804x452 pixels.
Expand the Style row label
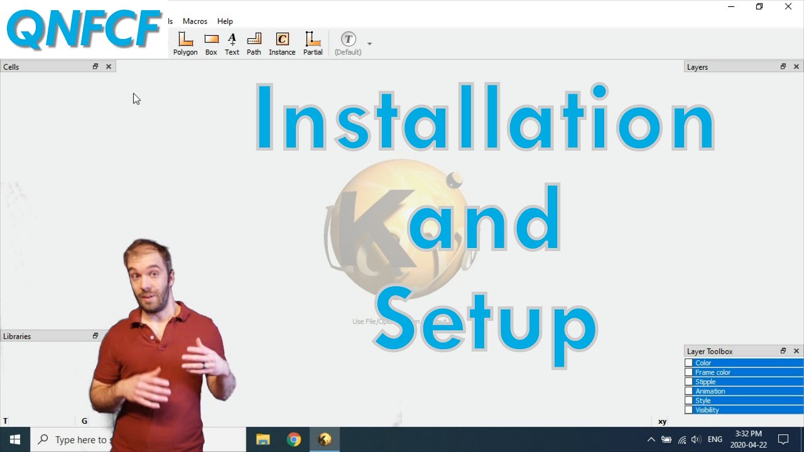tap(703, 401)
